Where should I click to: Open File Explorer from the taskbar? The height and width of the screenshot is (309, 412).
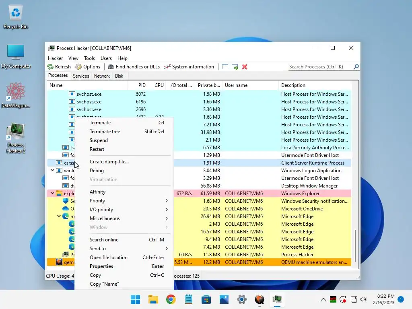[x=153, y=299]
